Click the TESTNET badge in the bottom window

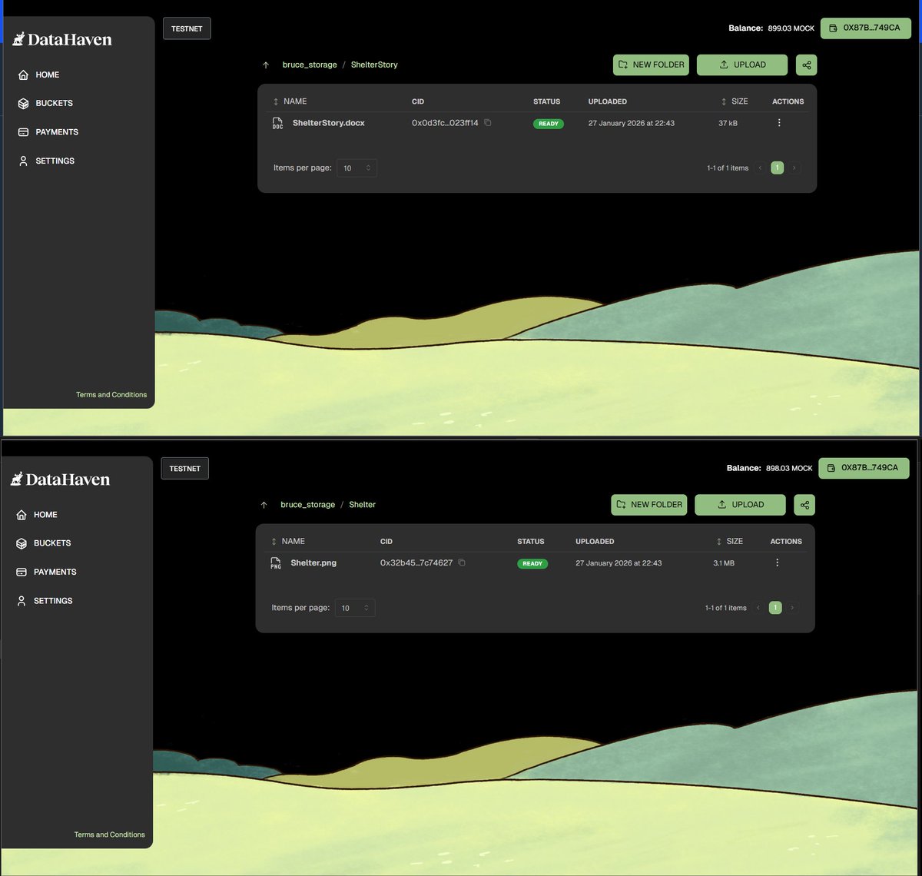(x=185, y=468)
